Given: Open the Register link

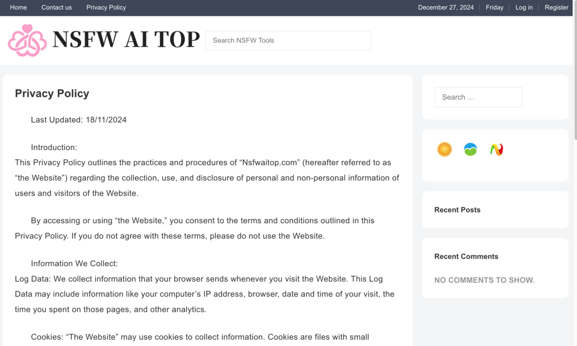Looking at the screenshot, I should click(x=557, y=7).
